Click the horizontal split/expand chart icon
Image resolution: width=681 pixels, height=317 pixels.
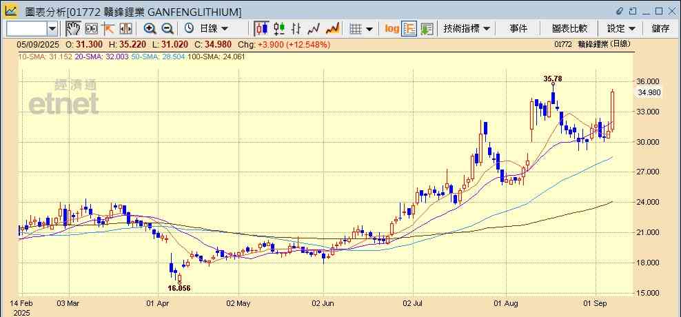click(125, 29)
